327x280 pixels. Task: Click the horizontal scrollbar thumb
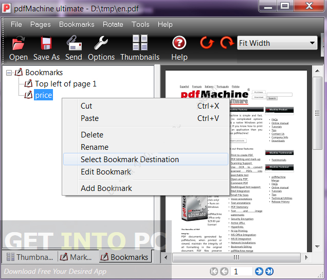pyautogui.click(x=237, y=257)
